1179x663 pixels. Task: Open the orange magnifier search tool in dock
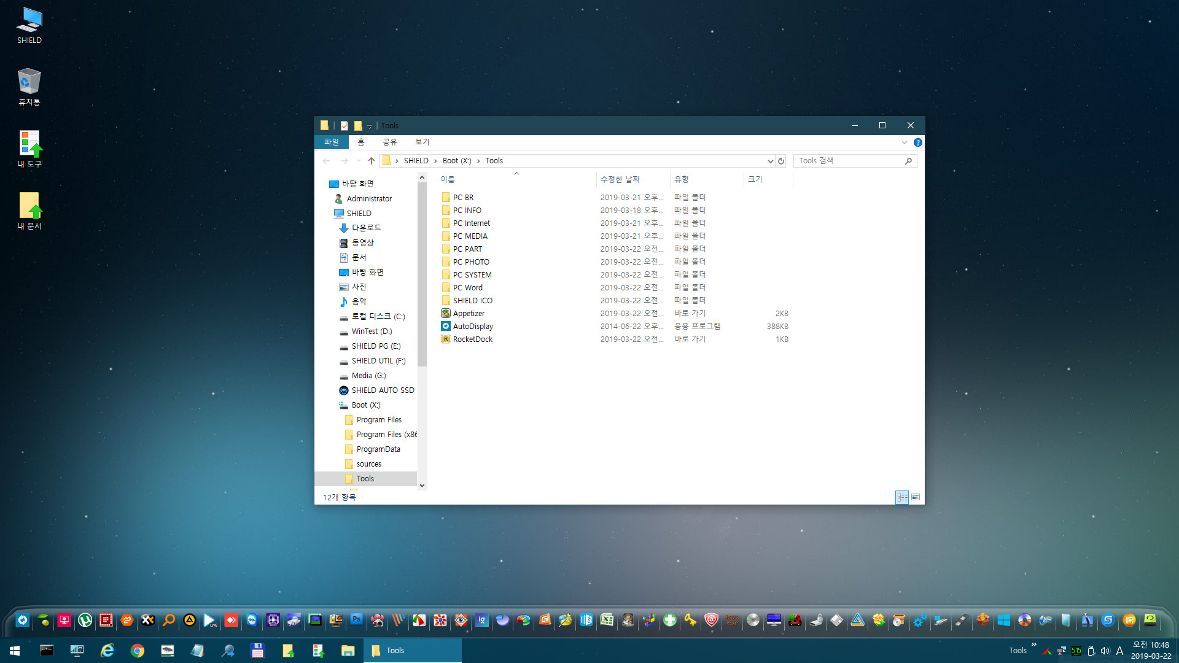tap(169, 620)
